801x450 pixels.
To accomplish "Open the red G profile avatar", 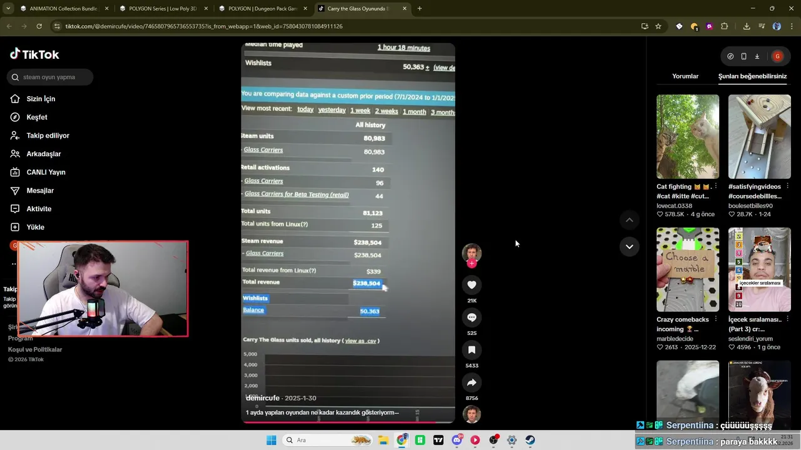I will [777, 56].
